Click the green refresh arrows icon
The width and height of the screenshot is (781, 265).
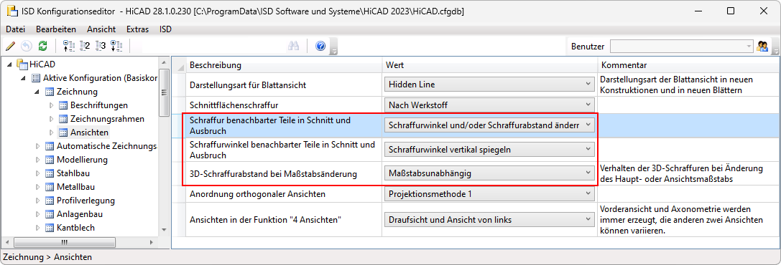pyautogui.click(x=43, y=46)
